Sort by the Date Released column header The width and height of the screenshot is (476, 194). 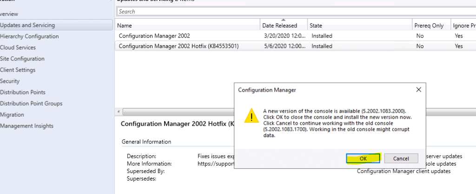(284, 26)
